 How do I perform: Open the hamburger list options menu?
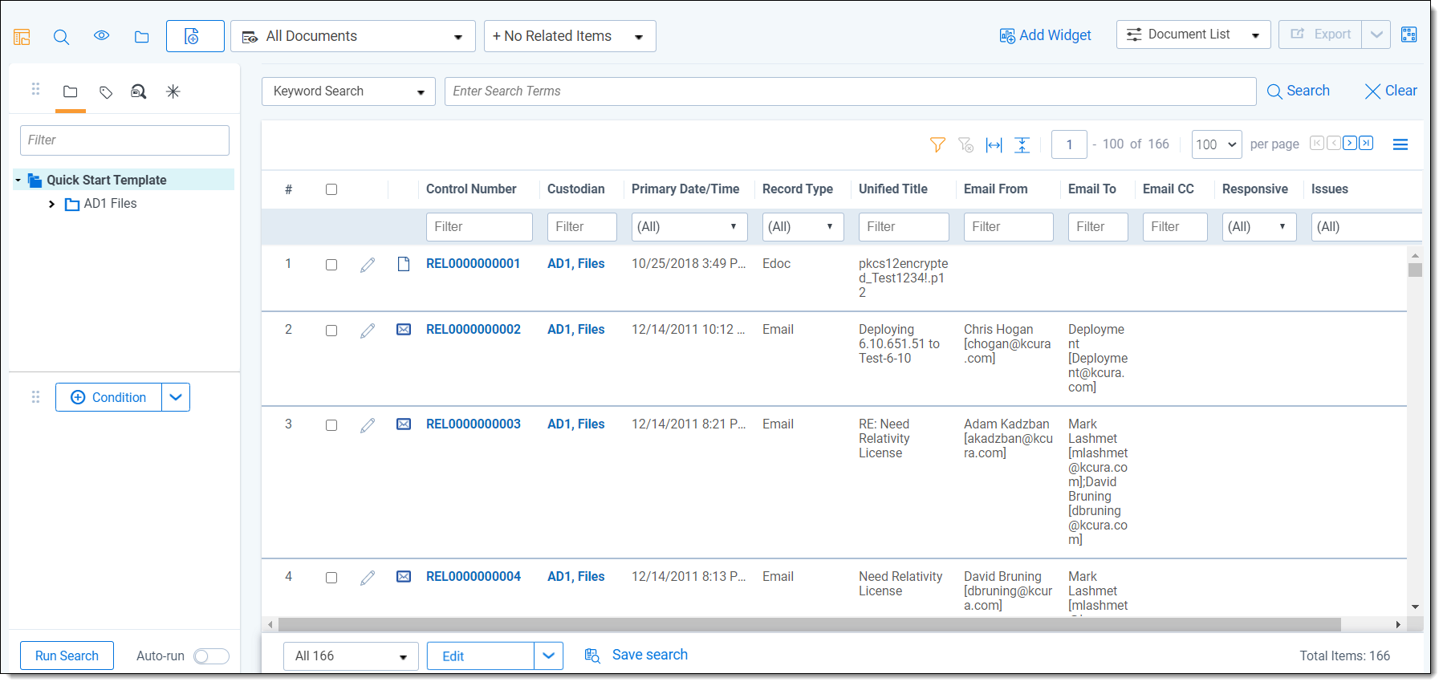1400,144
